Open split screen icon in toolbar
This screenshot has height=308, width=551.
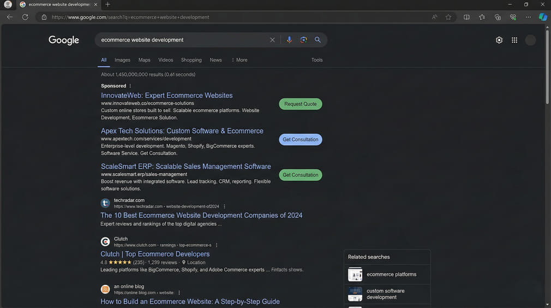click(x=466, y=17)
